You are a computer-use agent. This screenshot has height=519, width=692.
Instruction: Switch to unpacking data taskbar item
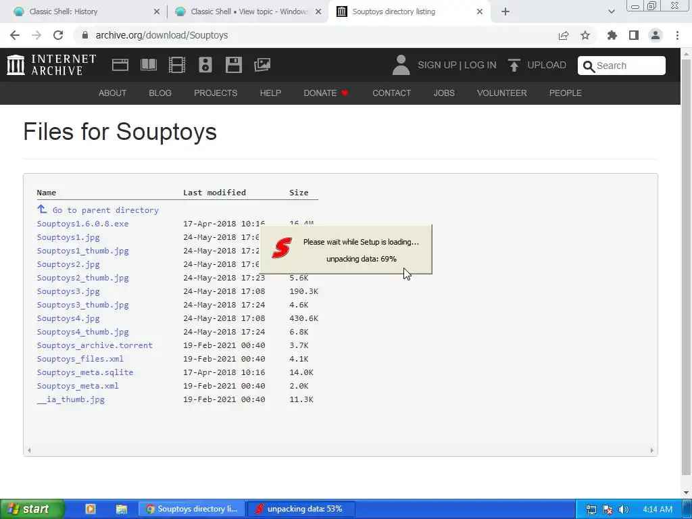(301, 509)
